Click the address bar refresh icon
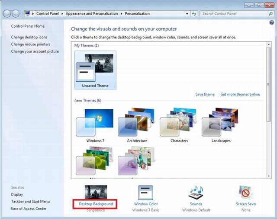Image resolution: width=277 pixels, height=219 pixels. [x=194, y=13]
